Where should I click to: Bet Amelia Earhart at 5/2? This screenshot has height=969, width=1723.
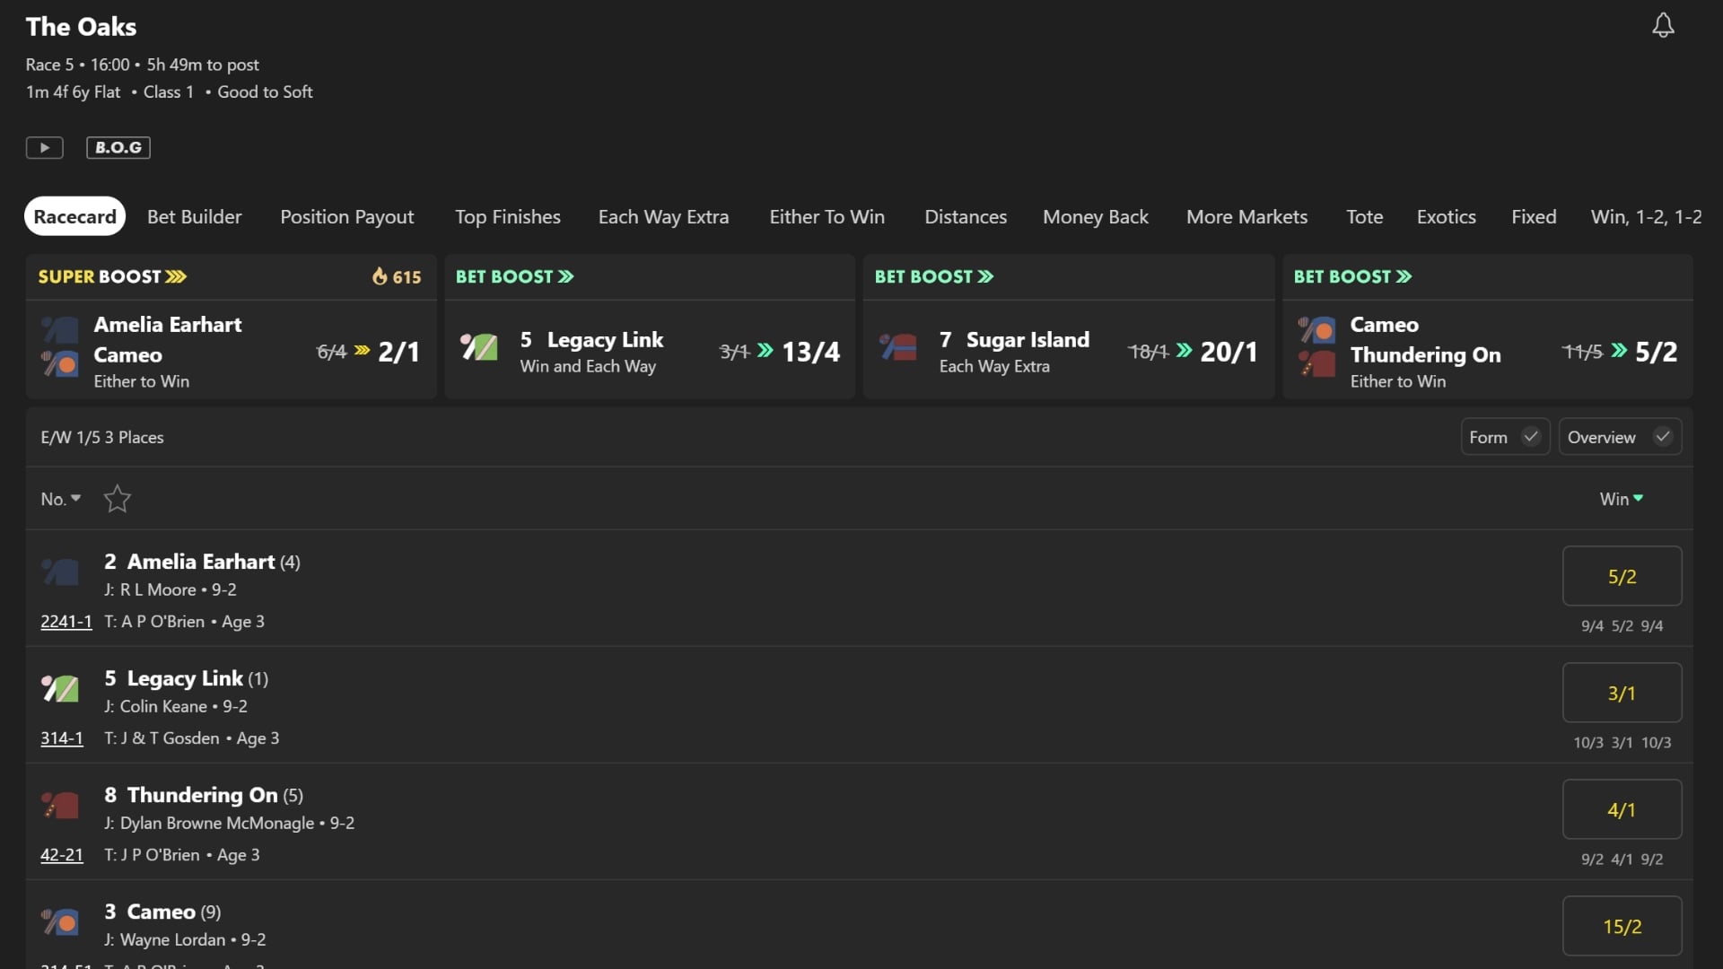coord(1622,576)
